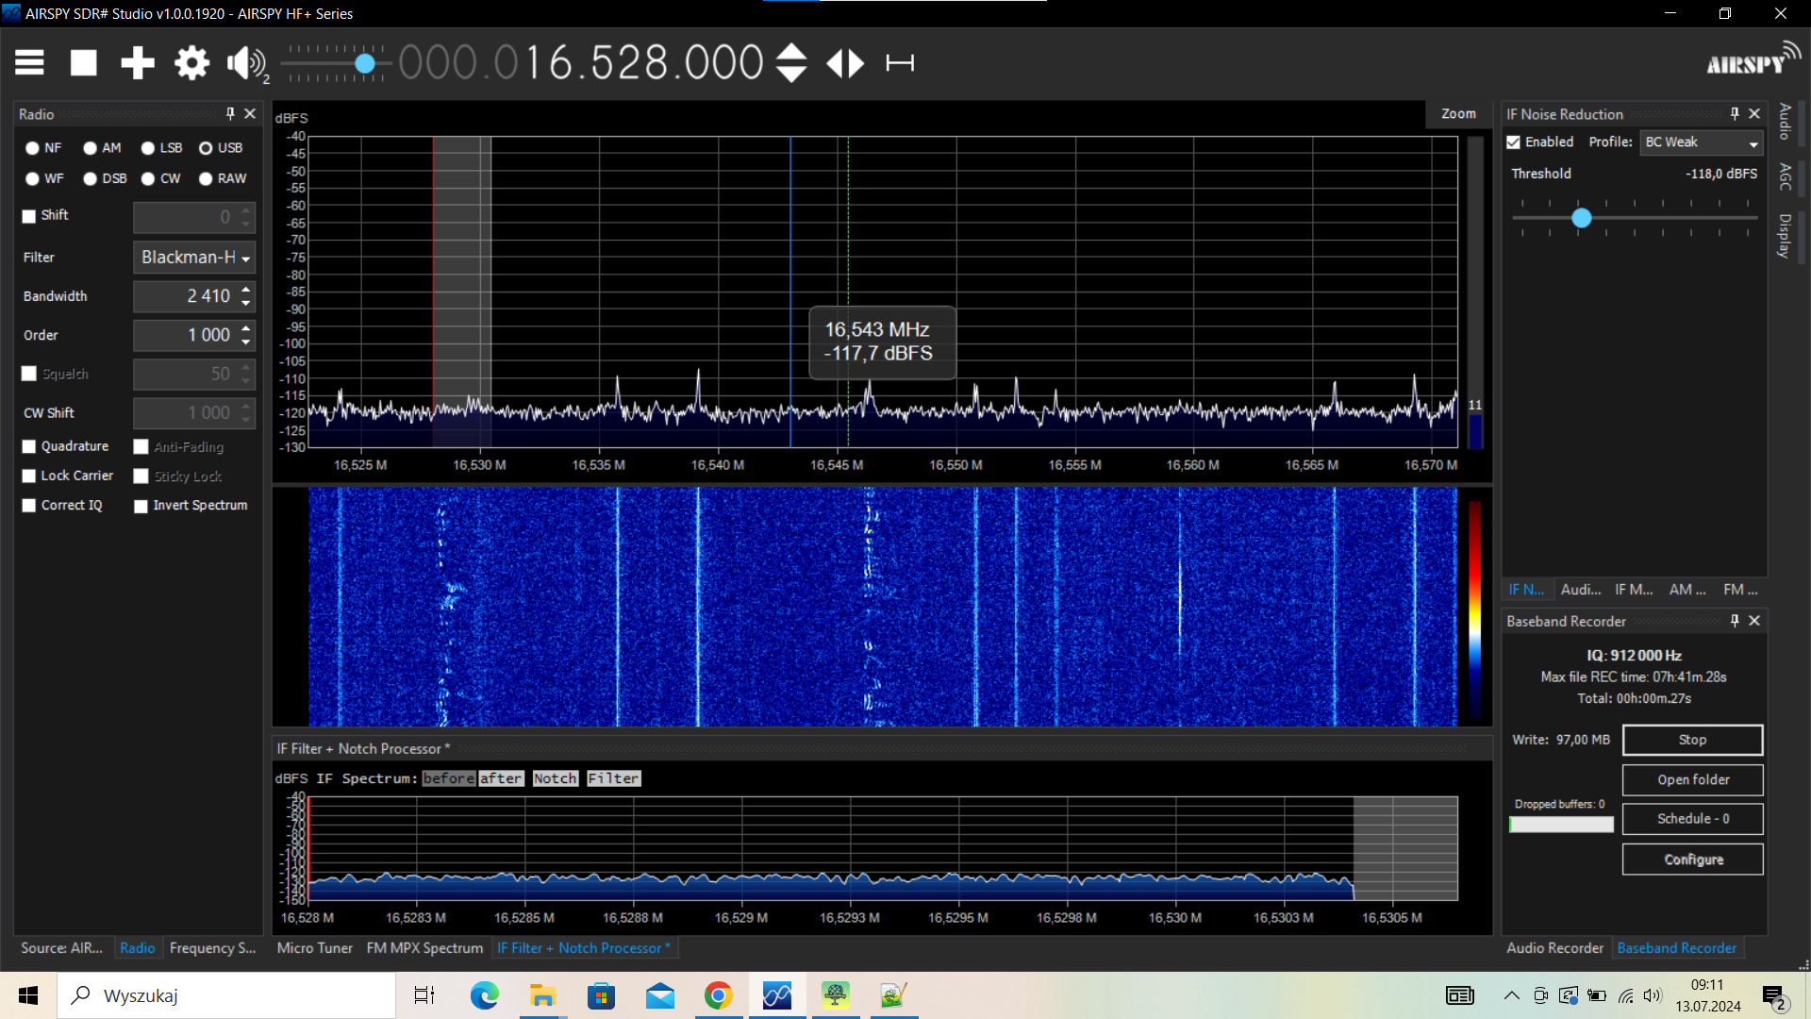Click Schedule - 0 button
1811x1019 pixels.
coord(1692,819)
